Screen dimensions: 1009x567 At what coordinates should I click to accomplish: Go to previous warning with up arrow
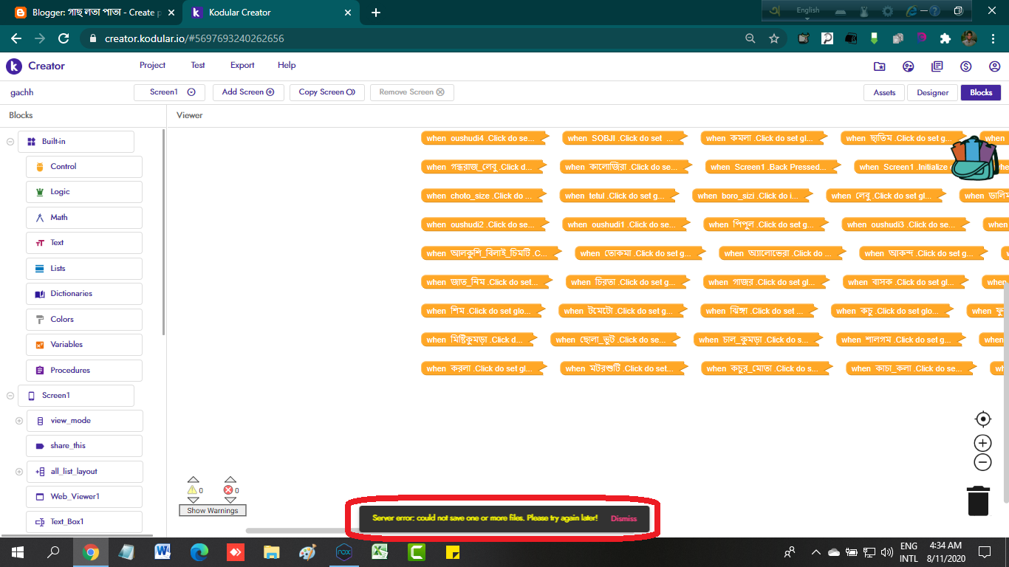pos(194,480)
